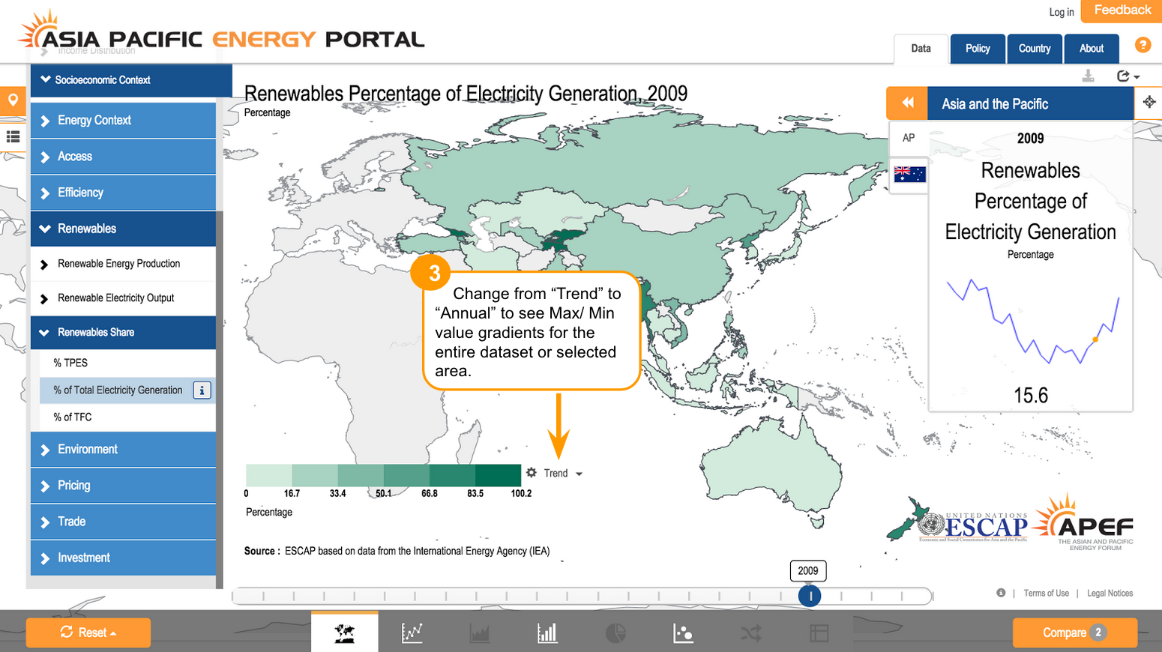
Task: Open the Trend legend dropdown
Action: 562,474
